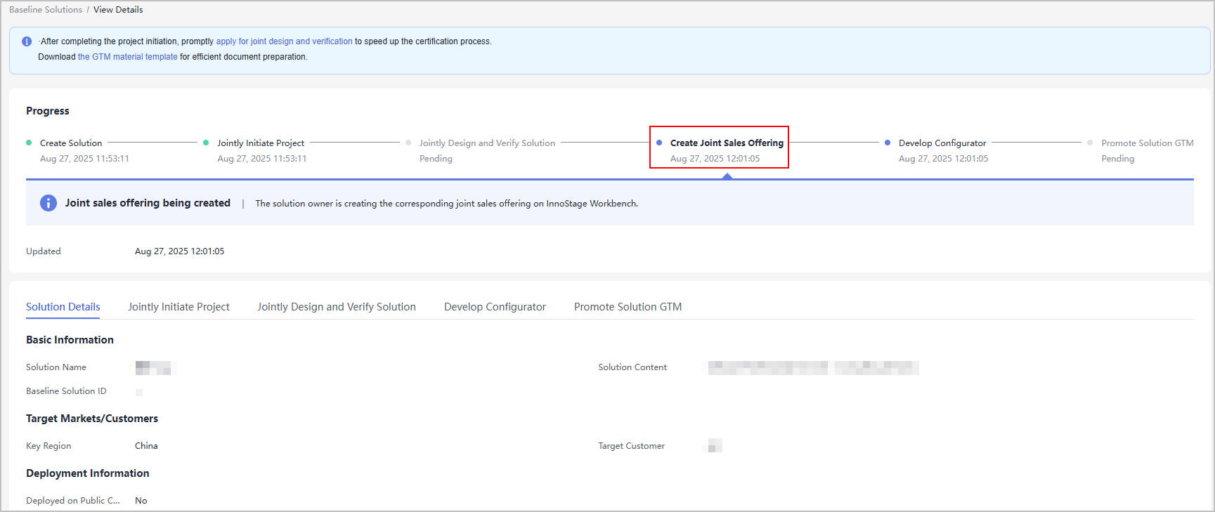Click the green dot for Jointly Initiate Project step
Screen dimensions: 1215x512
pos(206,143)
